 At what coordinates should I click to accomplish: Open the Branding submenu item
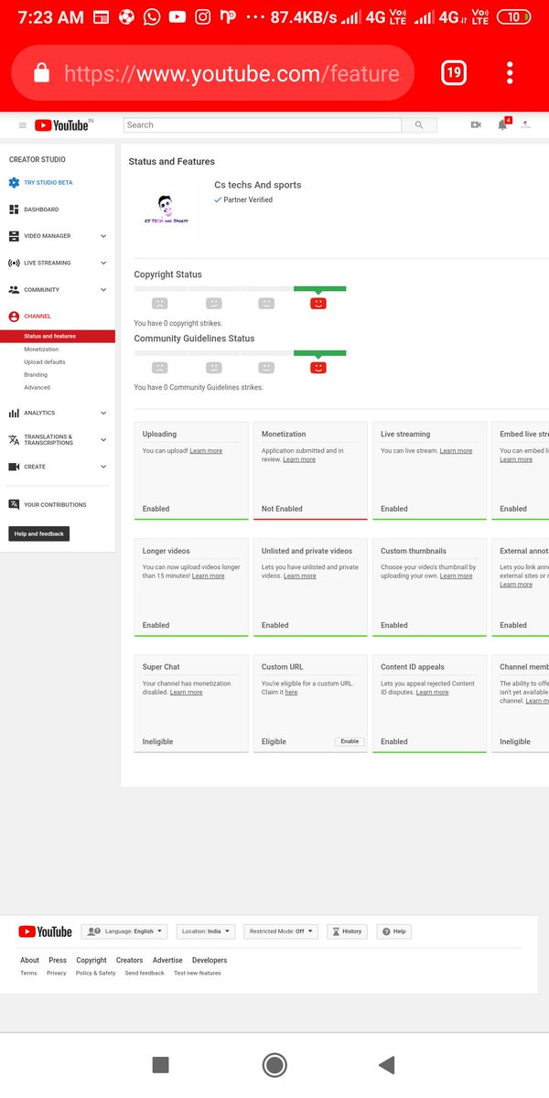[x=36, y=375]
